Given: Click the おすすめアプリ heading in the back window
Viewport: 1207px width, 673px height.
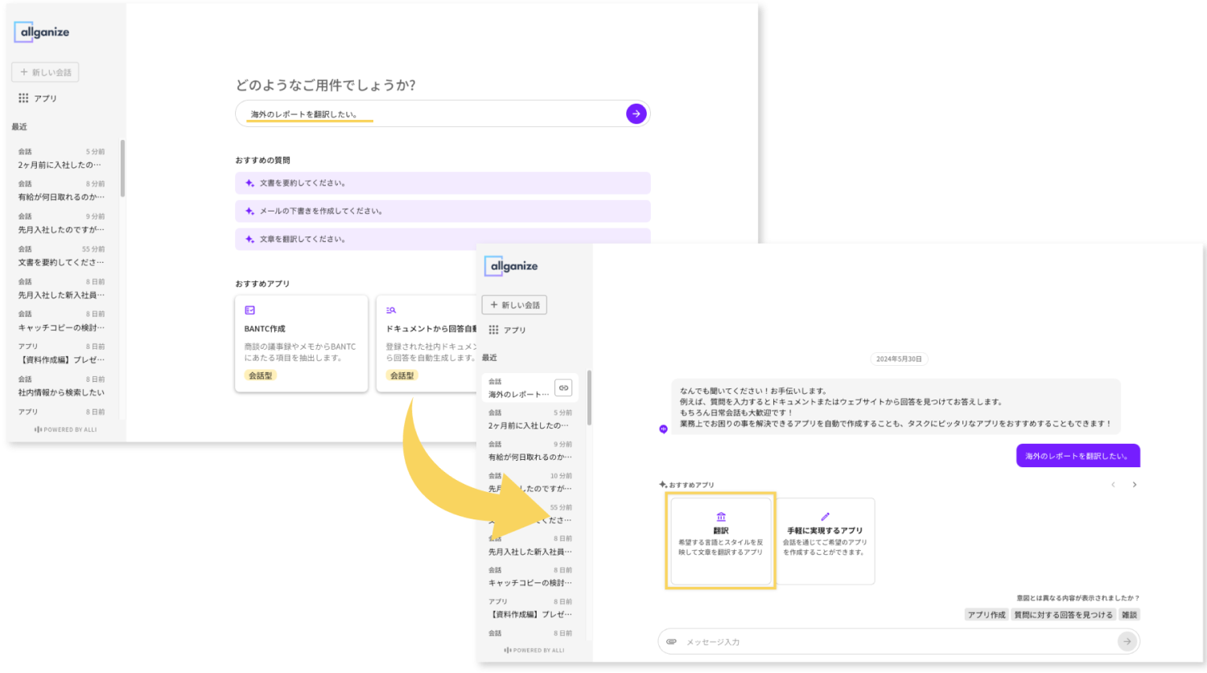Looking at the screenshot, I should [262, 284].
